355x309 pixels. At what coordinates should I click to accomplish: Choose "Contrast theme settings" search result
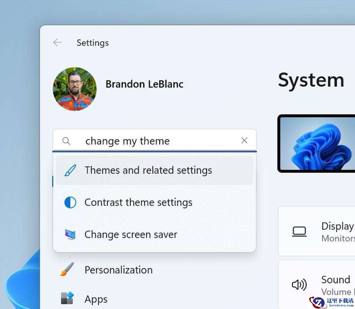[138, 203]
